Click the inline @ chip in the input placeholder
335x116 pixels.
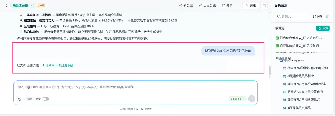click(28, 87)
